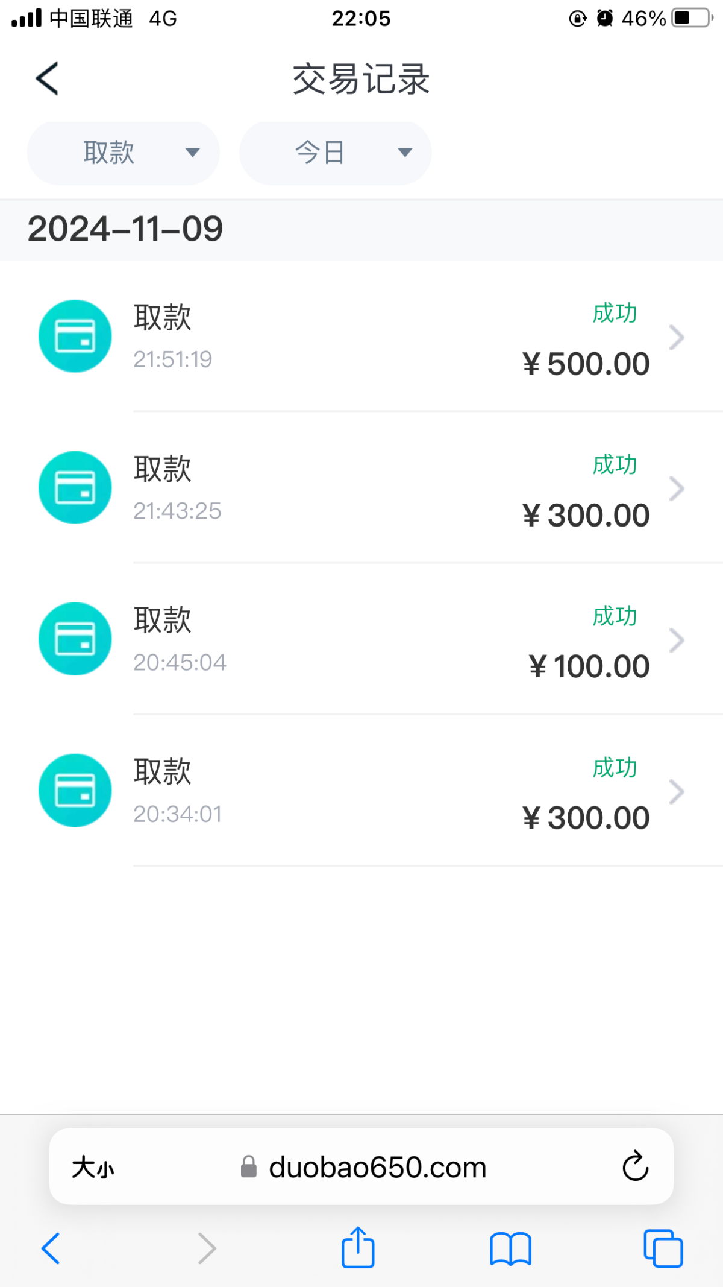
Task: Show Safari's open tabs overview
Action: pos(663,1248)
